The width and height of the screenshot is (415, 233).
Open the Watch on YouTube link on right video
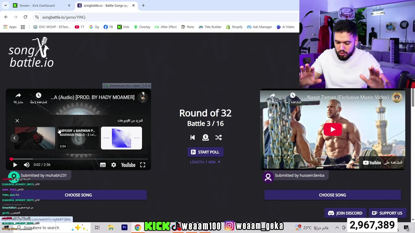pos(382,162)
